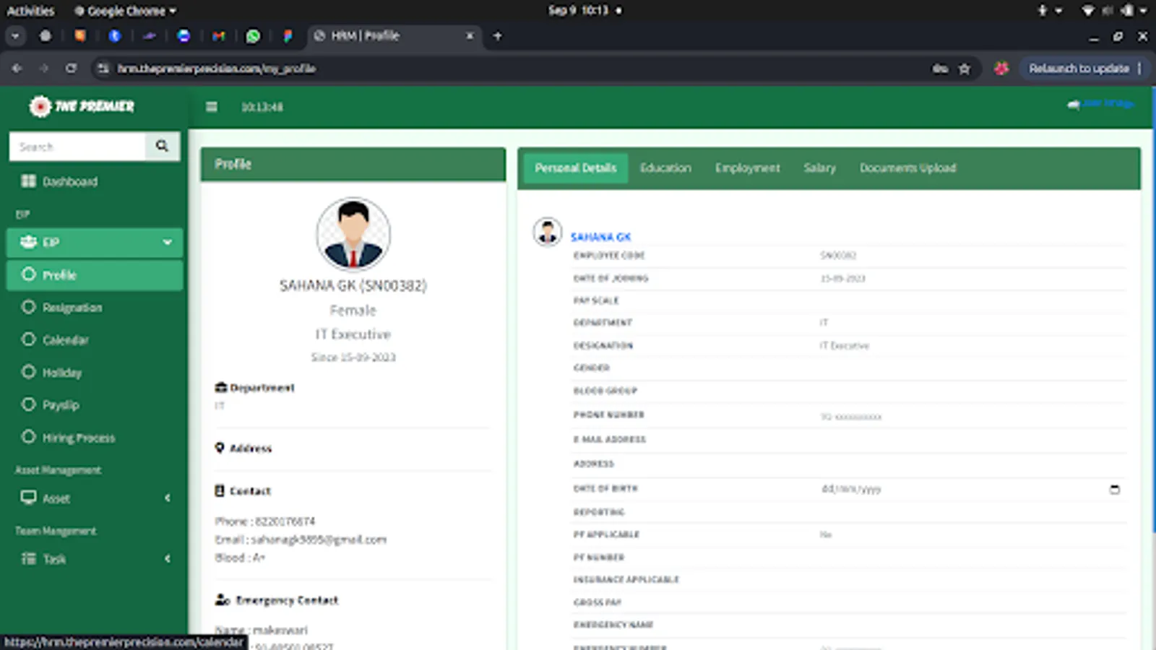Switch to the Documents Upload tab
The width and height of the screenshot is (1156, 650).
pos(907,168)
